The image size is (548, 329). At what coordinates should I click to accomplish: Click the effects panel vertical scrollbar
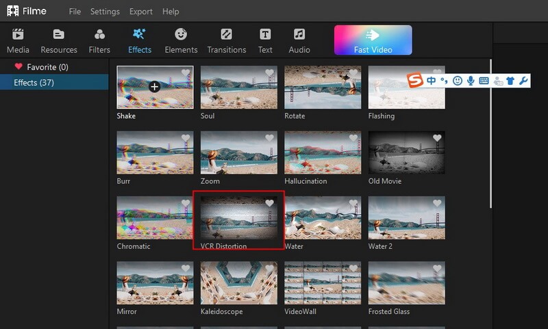490,134
